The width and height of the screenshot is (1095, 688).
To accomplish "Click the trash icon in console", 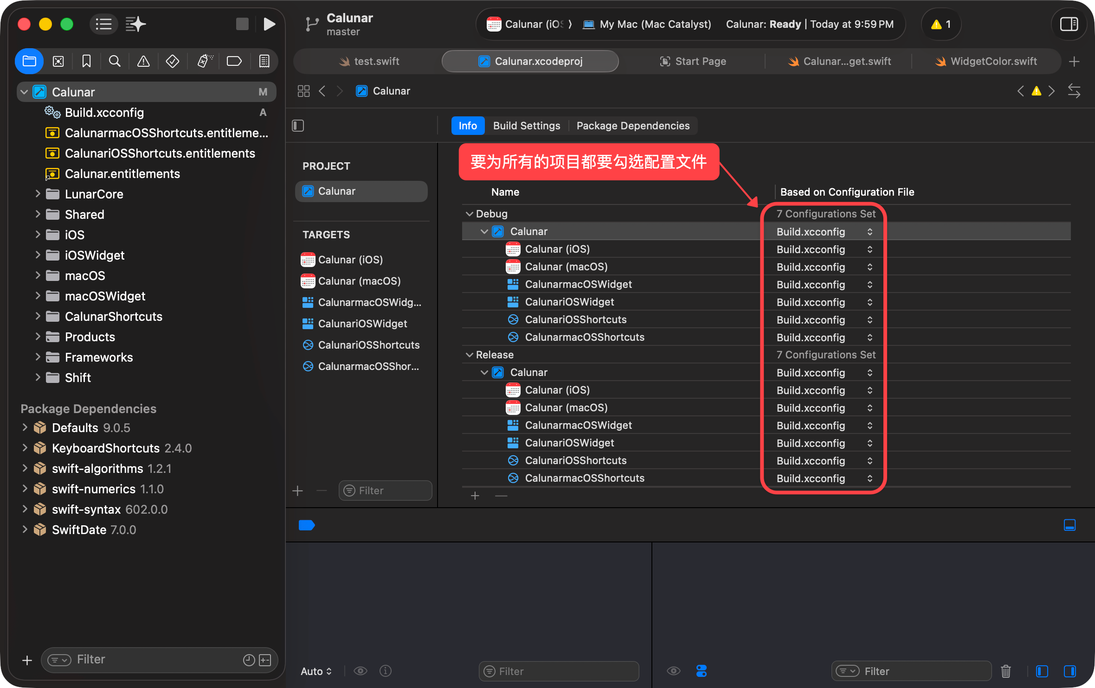I will [1005, 671].
